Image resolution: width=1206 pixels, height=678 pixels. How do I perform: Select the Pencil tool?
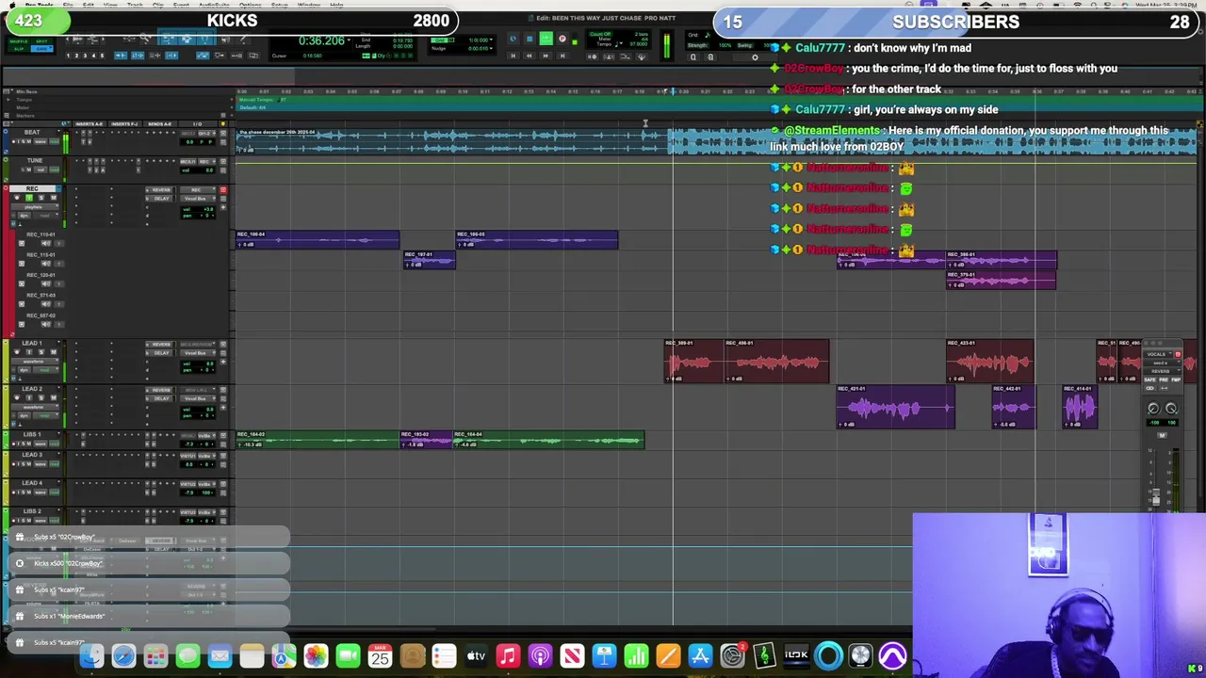[x=244, y=39]
